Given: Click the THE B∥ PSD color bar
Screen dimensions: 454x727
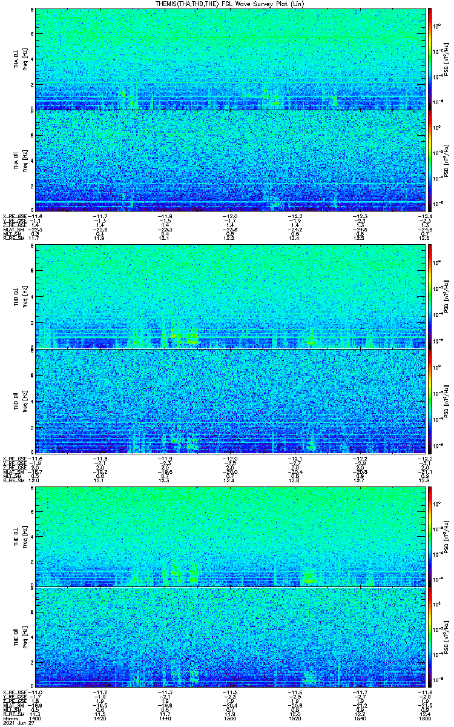Looking at the screenshot, I should tap(430, 638).
